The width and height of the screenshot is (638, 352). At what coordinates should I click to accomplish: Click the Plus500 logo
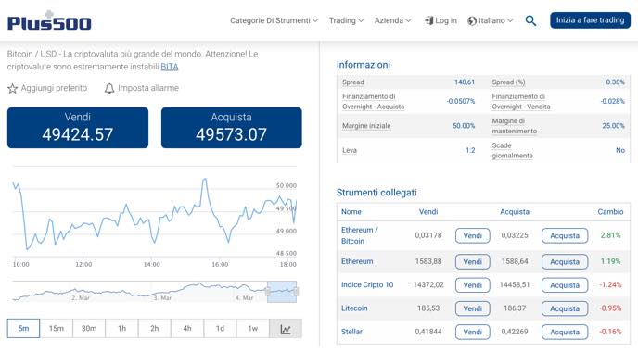coord(49,20)
